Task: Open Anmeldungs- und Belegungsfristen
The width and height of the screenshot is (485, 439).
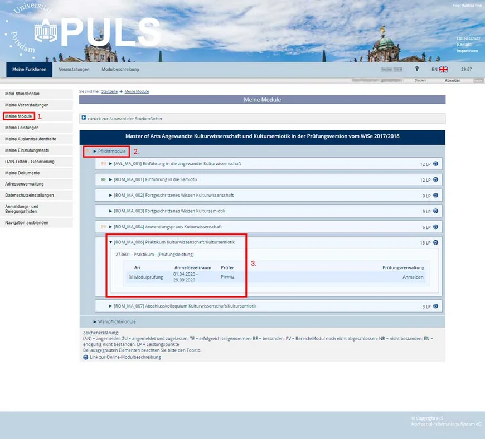Action: point(36,209)
